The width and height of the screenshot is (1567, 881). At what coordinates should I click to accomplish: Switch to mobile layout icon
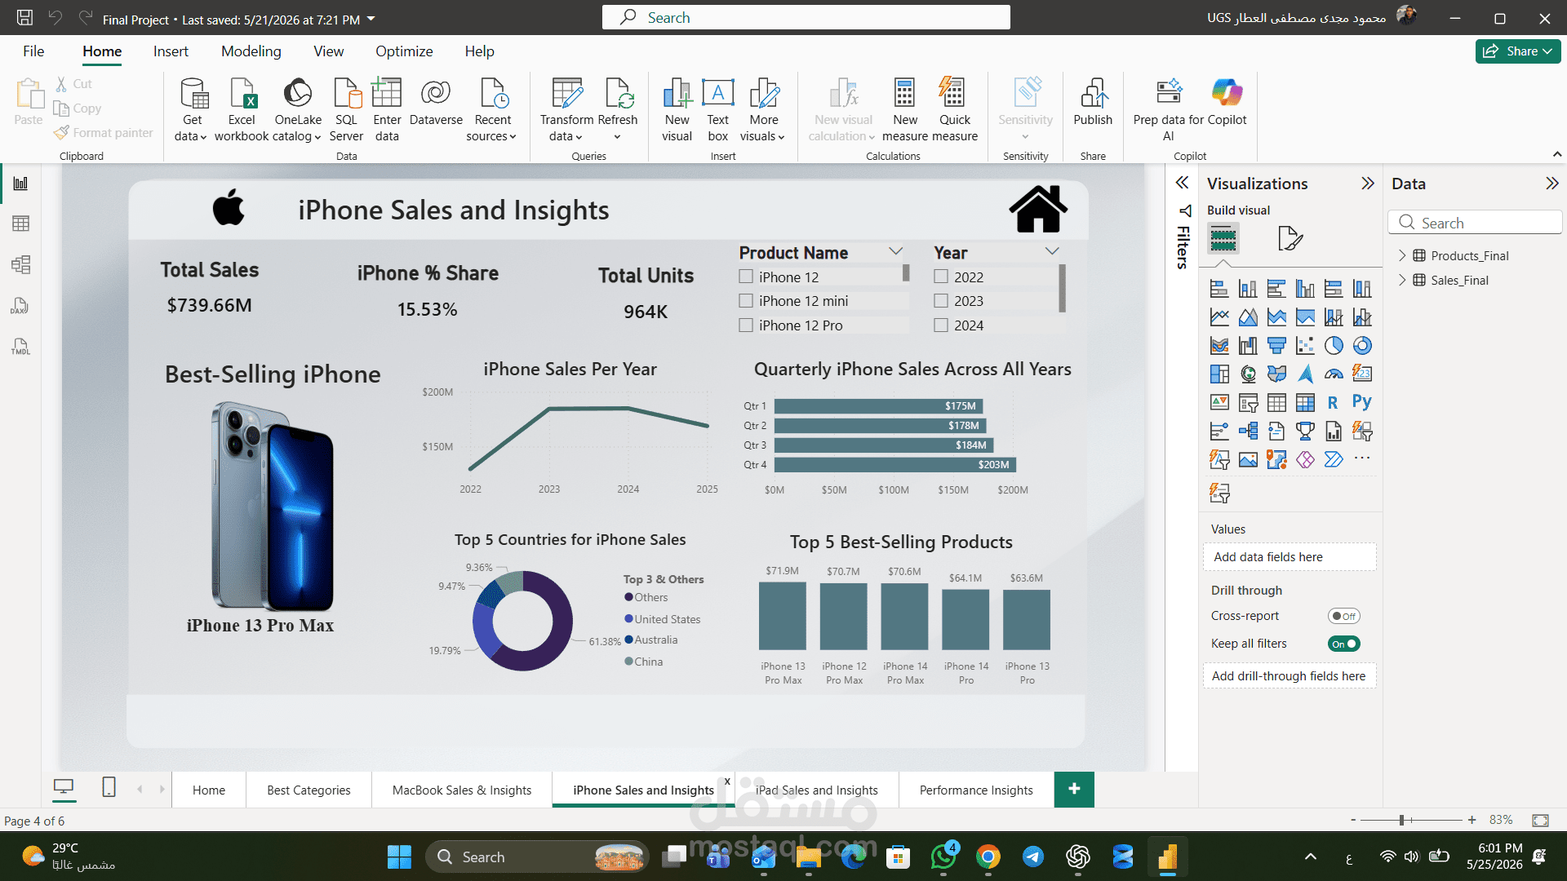click(109, 787)
